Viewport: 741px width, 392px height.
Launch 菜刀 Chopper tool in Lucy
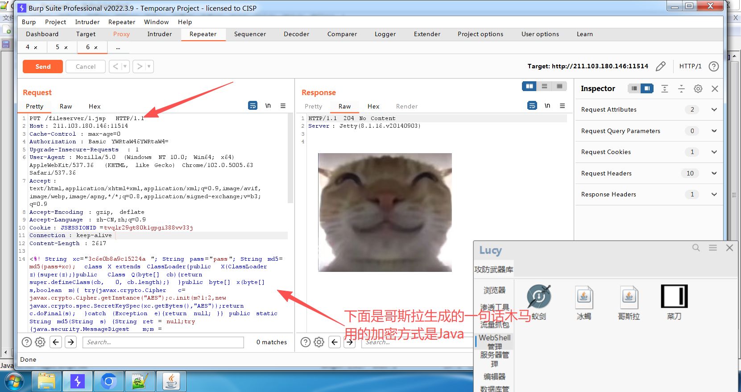(674, 302)
